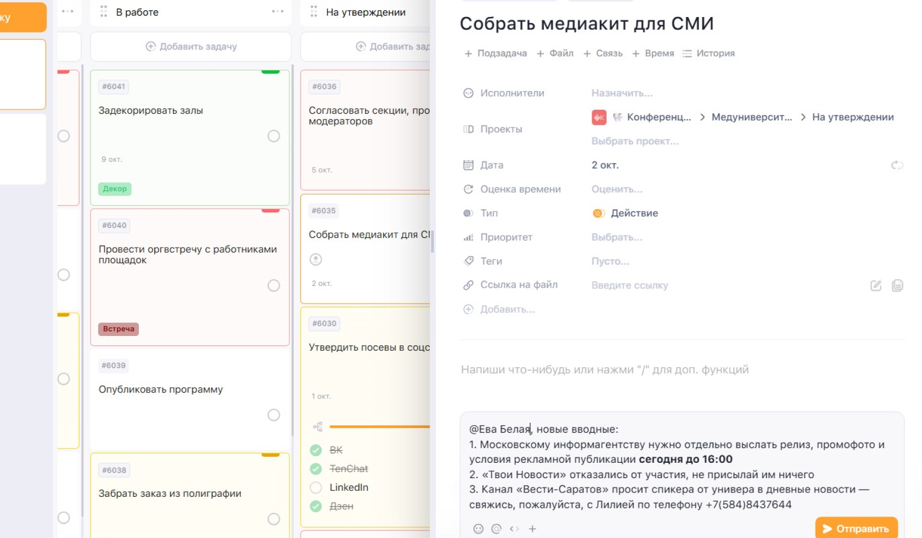Image resolution: width=922 pixels, height=538 pixels.
Task: Open column options for В работе
Action: 278,12
